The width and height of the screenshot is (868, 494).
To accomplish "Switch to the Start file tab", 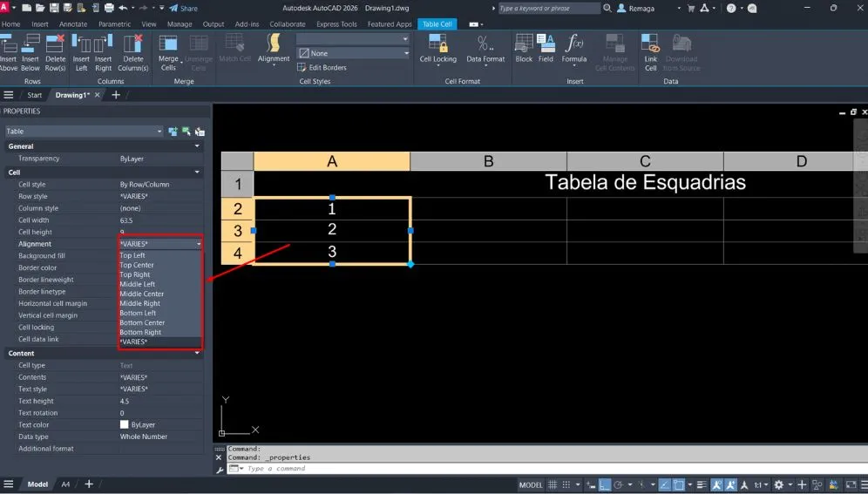I will (34, 95).
